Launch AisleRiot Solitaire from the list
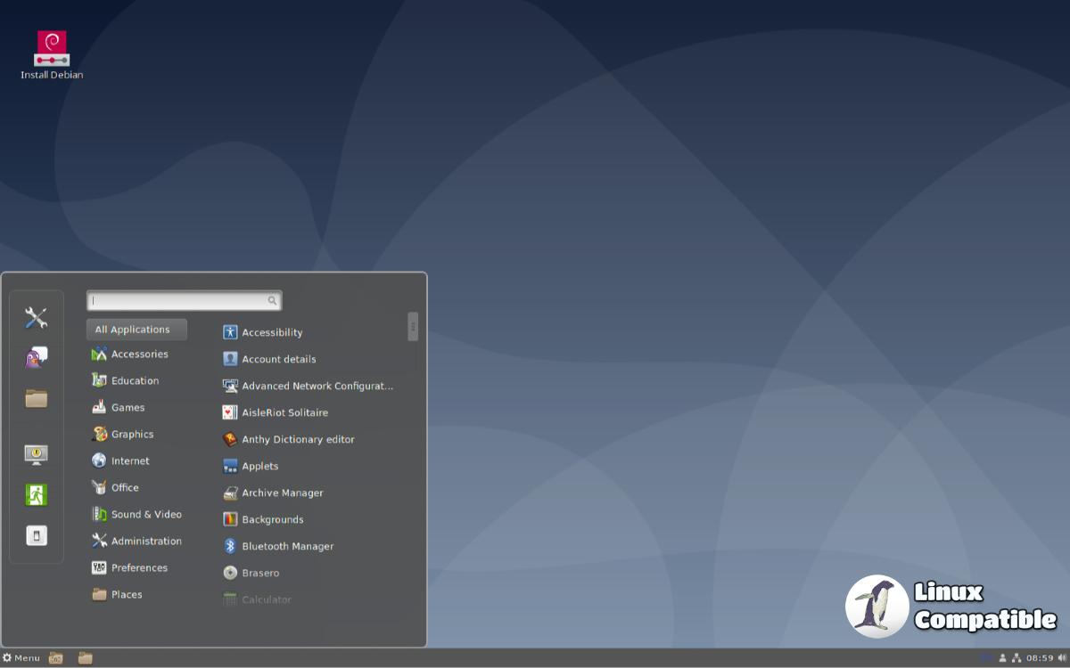 (284, 413)
